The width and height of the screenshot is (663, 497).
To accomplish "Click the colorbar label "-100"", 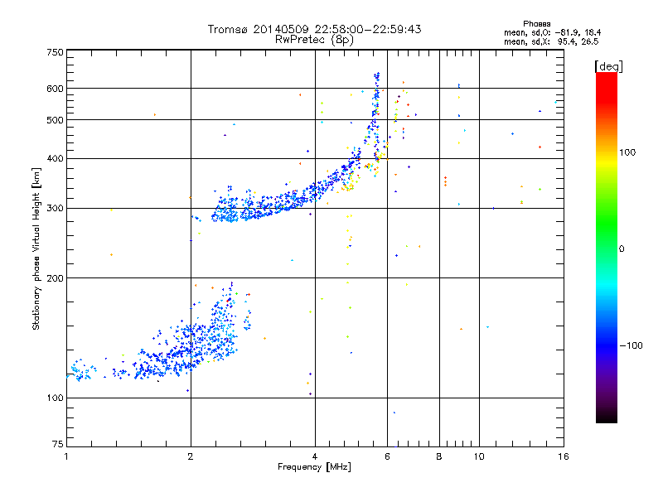I will point(631,345).
